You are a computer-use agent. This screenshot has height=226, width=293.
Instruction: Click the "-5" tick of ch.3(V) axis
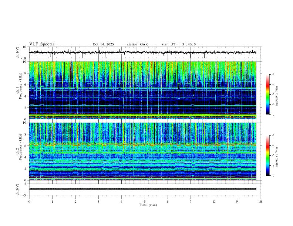click(x=25, y=195)
